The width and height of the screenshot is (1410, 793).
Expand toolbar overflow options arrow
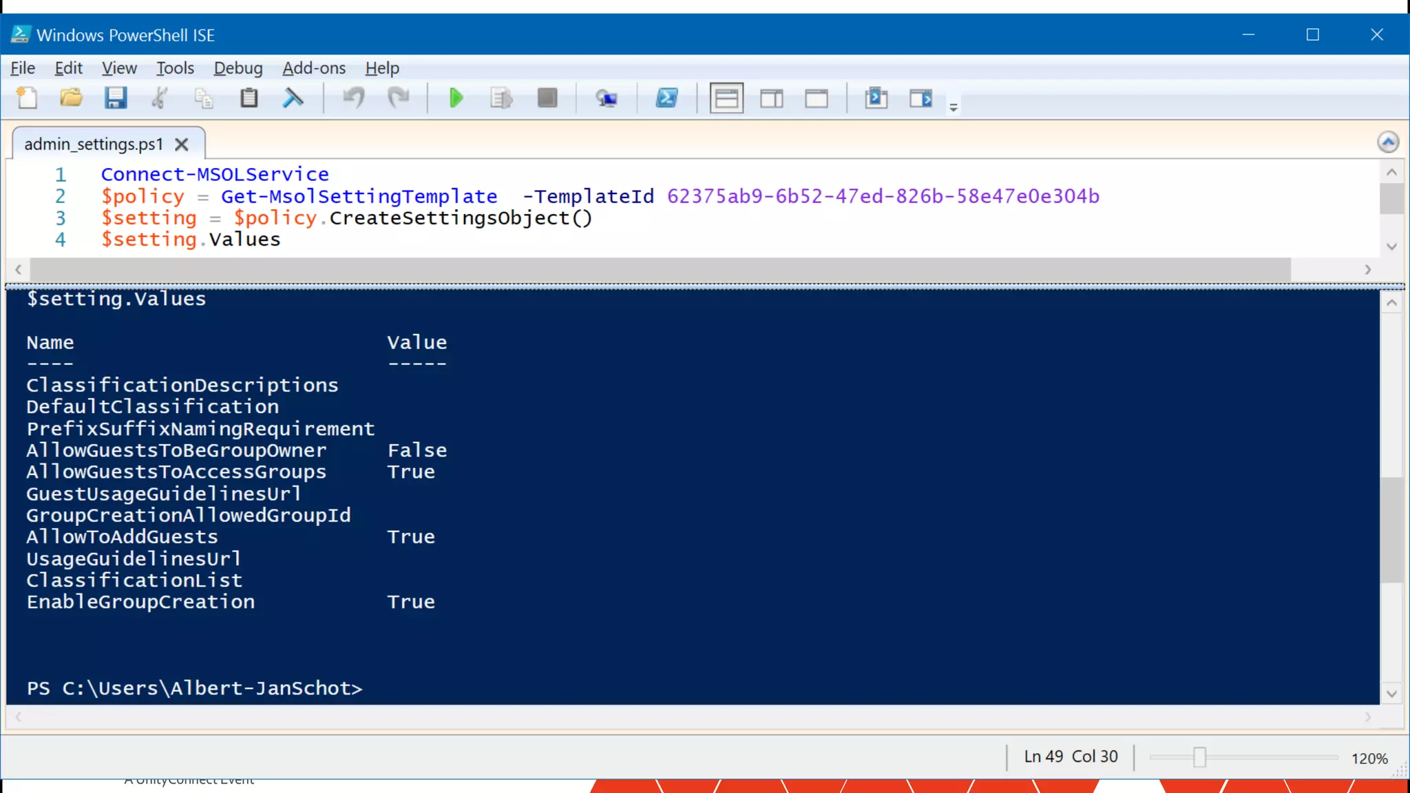[954, 107]
